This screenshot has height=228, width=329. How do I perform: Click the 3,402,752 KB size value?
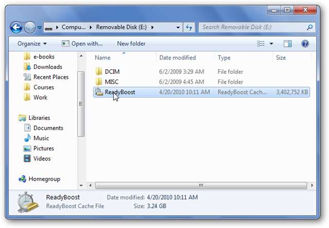click(292, 92)
